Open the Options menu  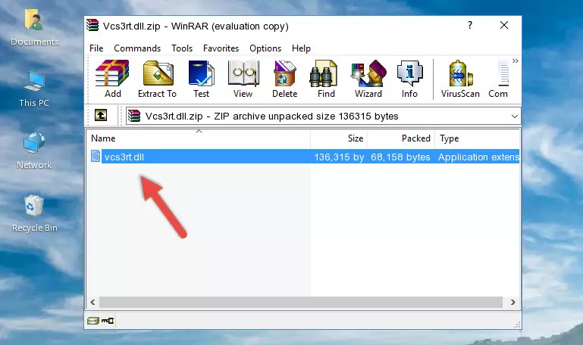tap(265, 48)
